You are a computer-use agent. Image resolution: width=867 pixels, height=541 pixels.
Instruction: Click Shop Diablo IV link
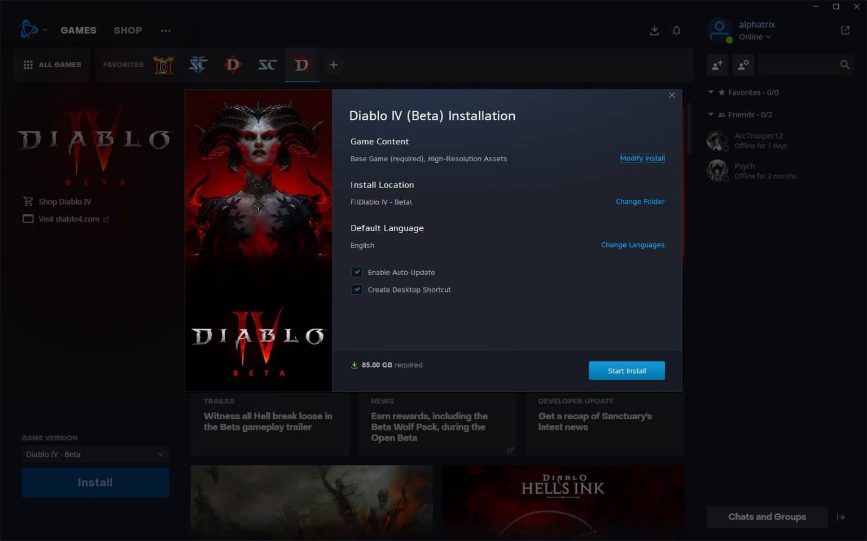click(65, 202)
